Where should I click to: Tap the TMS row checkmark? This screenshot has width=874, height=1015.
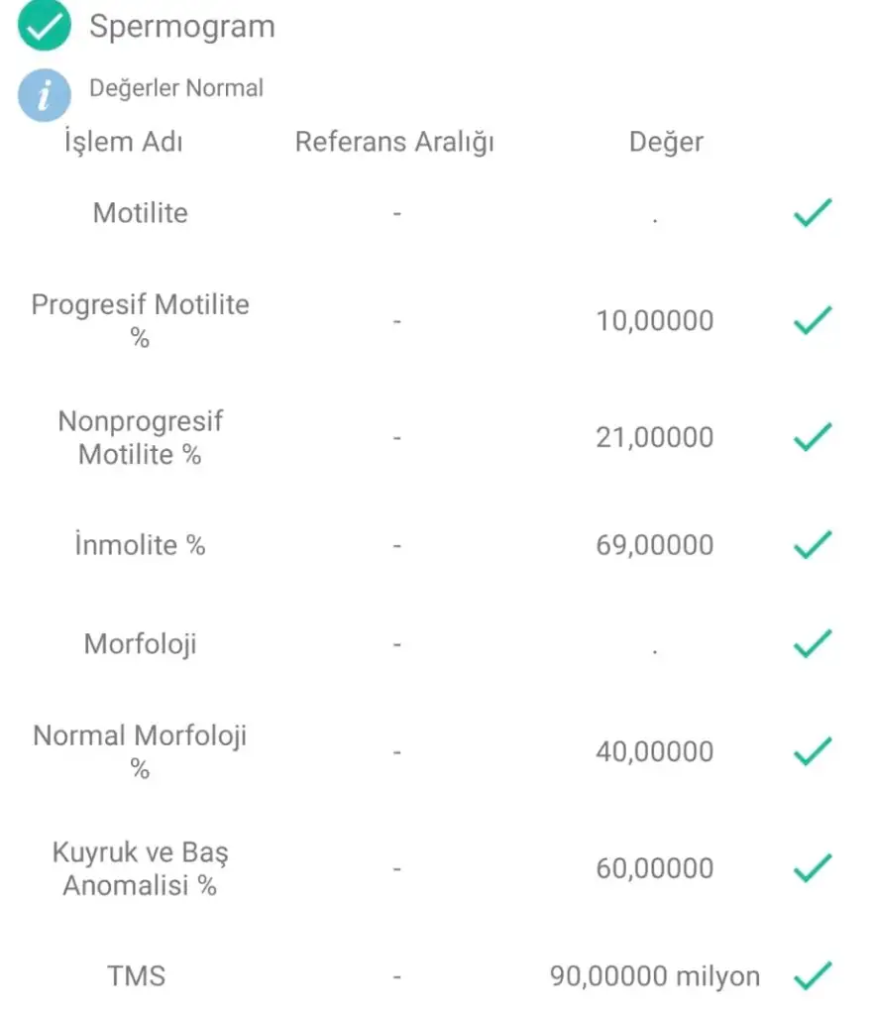pyautogui.click(x=813, y=976)
